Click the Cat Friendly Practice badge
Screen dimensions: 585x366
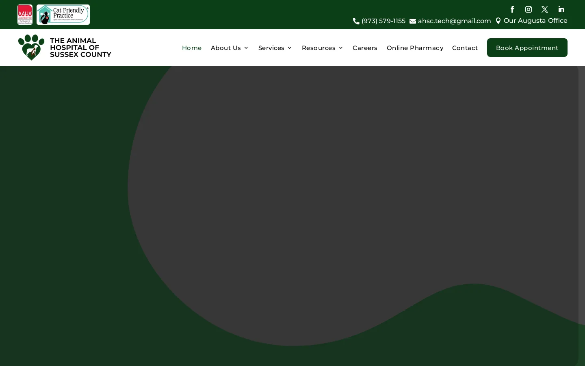(x=63, y=15)
